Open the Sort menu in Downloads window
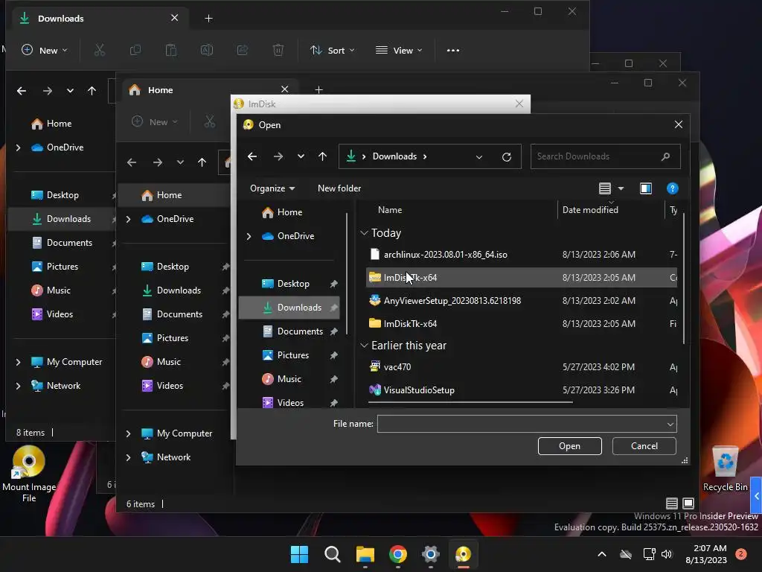This screenshot has height=572, width=762. 333,51
